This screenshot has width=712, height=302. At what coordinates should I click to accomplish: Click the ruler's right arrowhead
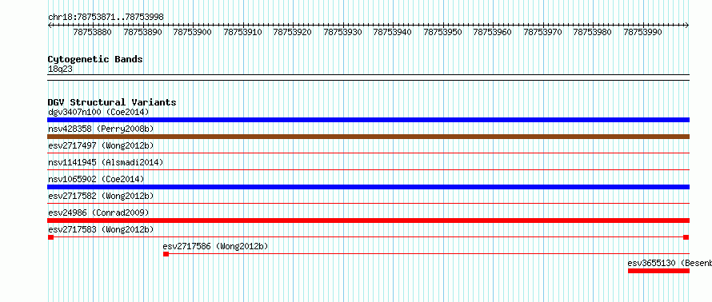[x=687, y=26]
